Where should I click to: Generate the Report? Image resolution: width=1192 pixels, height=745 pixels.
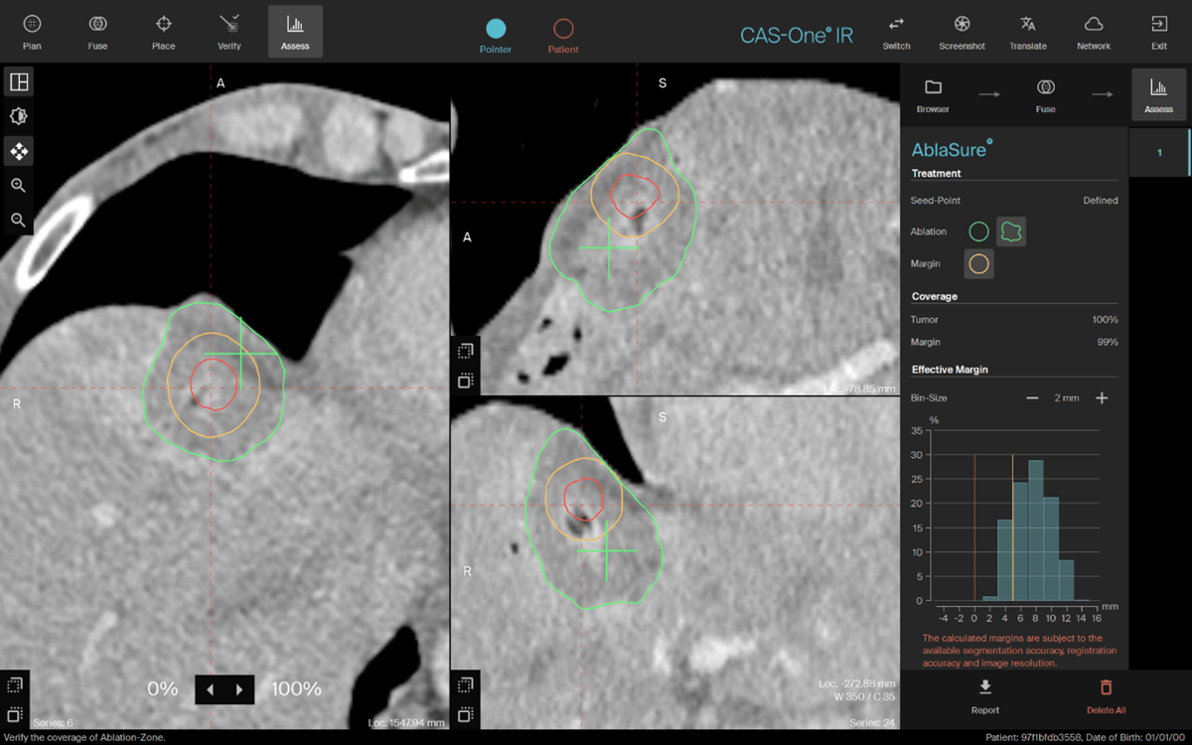pos(984,696)
